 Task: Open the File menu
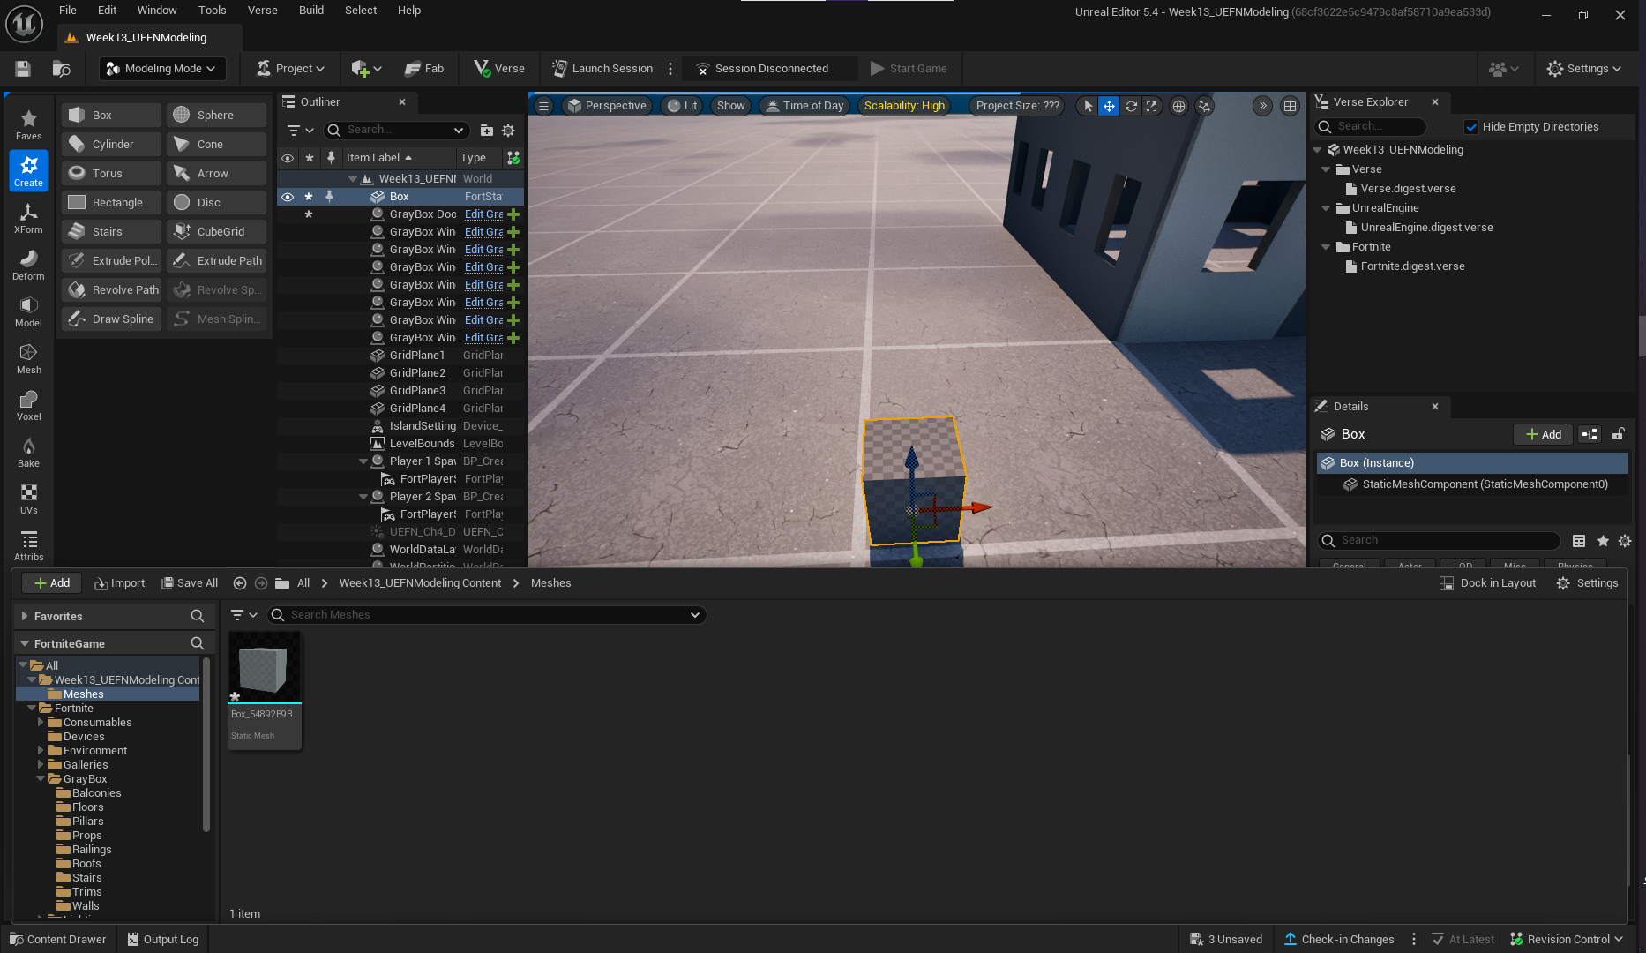(68, 11)
